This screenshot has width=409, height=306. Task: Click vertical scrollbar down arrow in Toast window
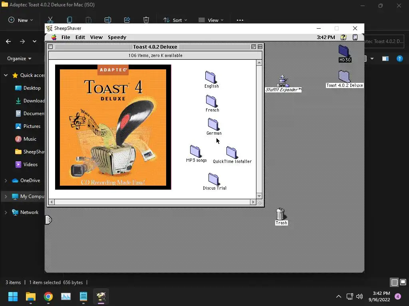tap(259, 196)
